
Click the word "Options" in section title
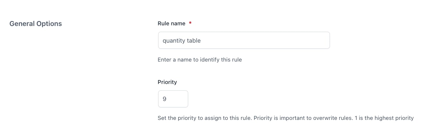[49, 24]
